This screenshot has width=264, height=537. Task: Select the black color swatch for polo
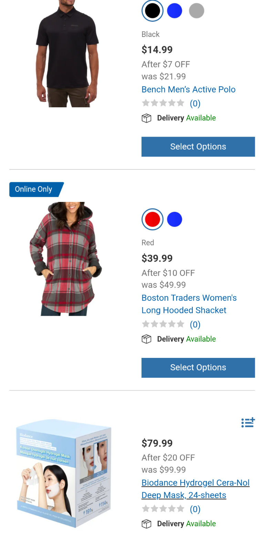click(152, 11)
